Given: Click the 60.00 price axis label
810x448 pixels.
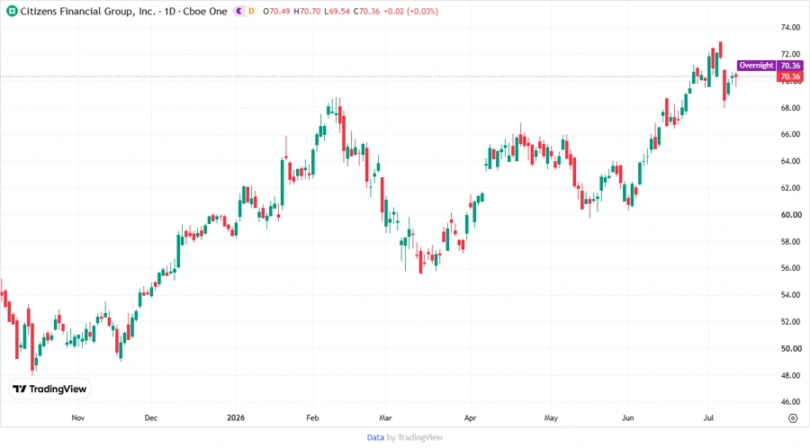Looking at the screenshot, I should click(790, 215).
